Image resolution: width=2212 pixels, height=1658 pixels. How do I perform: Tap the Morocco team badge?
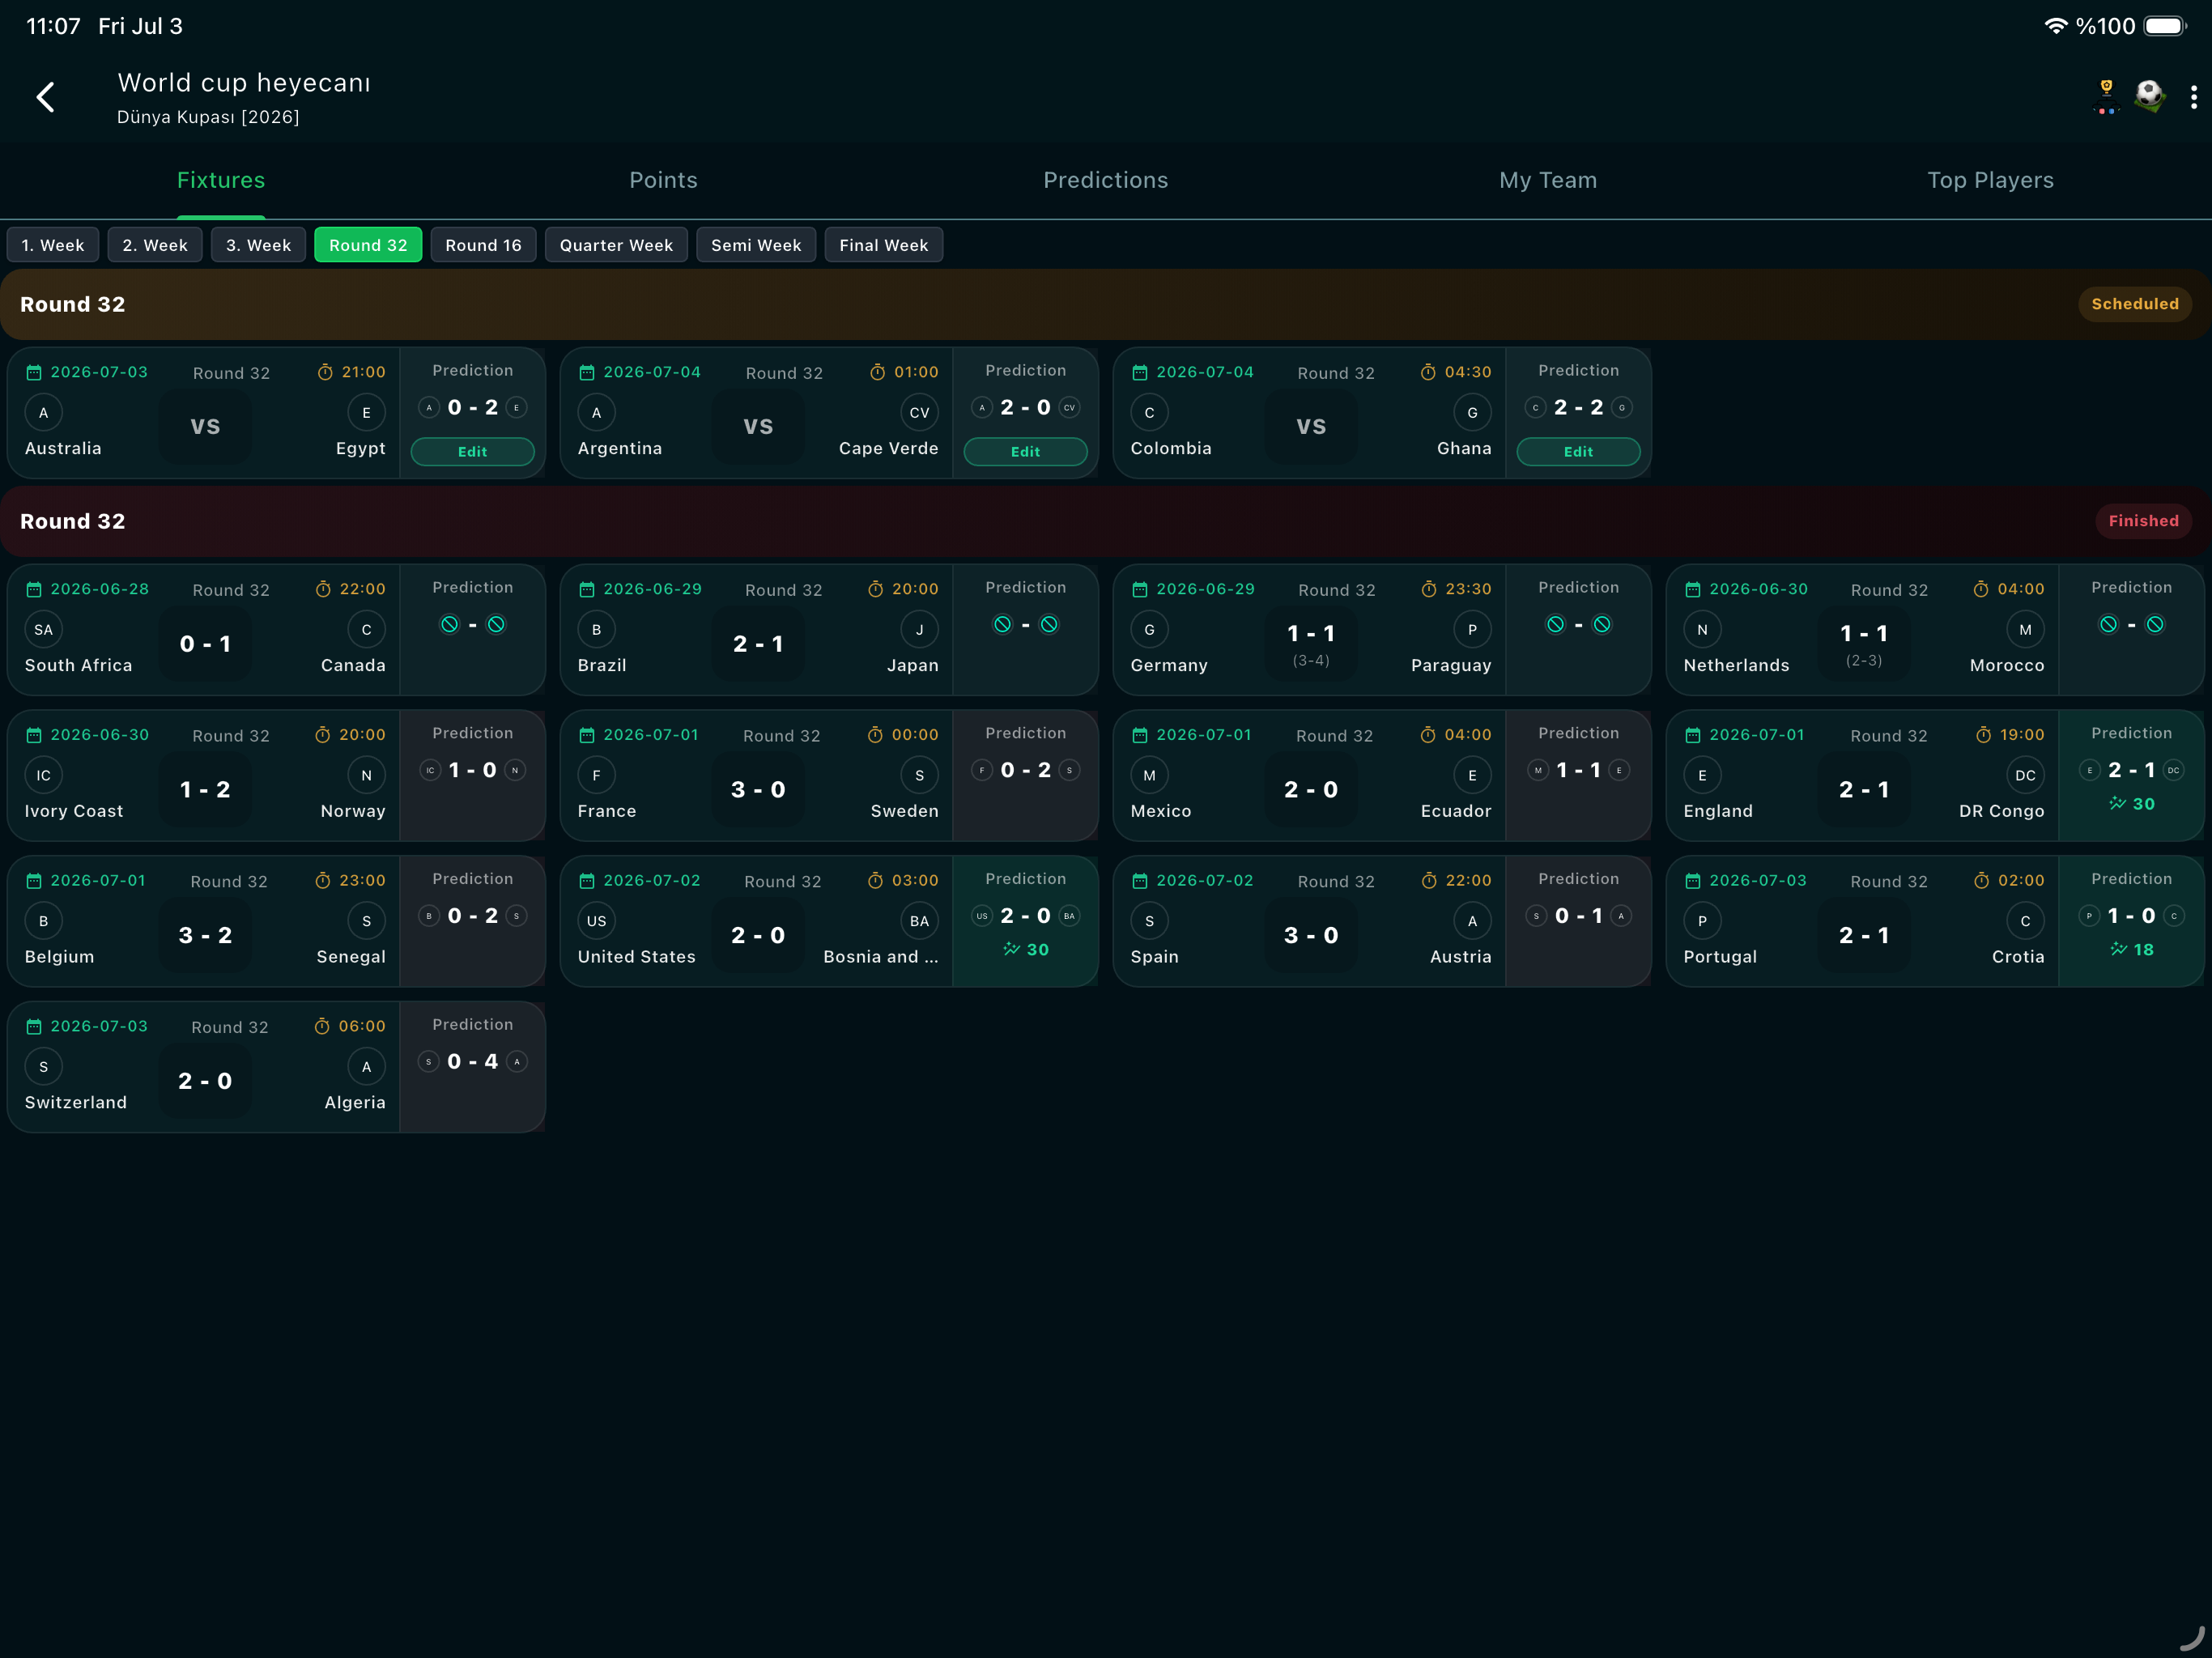pyautogui.click(x=2025, y=629)
